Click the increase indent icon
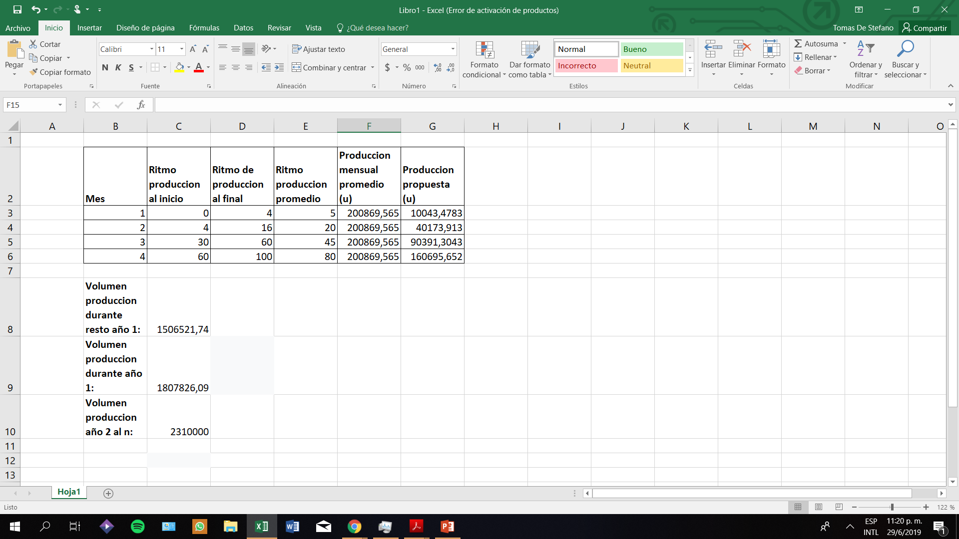Screen dimensions: 959x539 click(x=279, y=67)
